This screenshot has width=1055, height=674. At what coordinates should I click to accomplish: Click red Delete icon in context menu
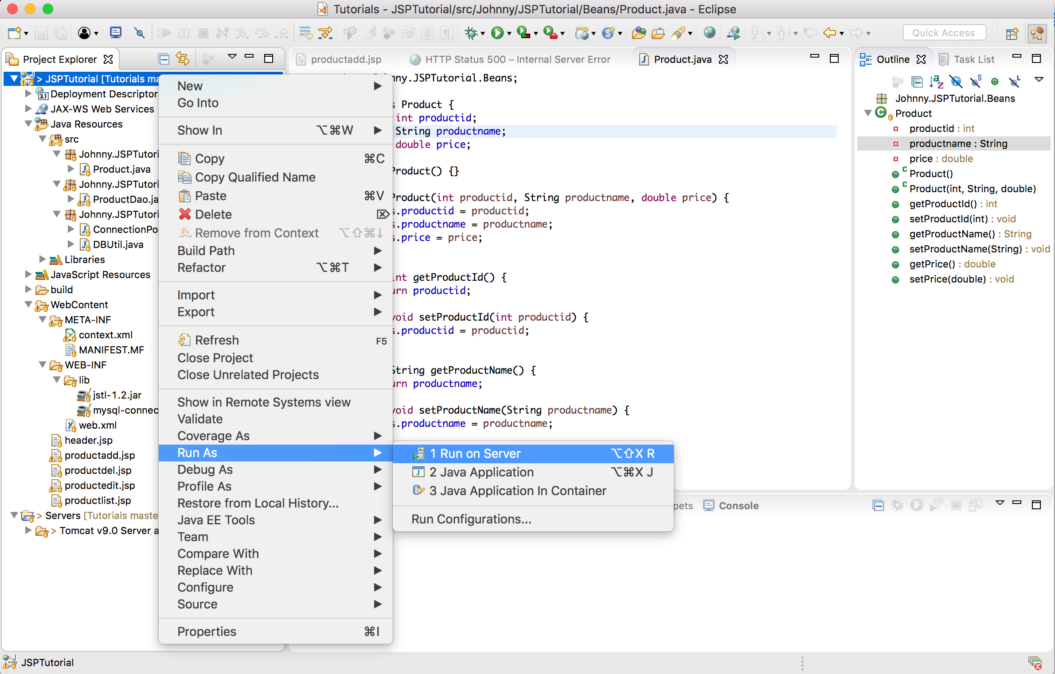[x=184, y=214]
